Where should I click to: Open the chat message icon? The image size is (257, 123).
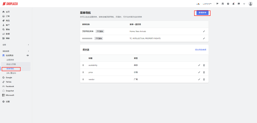coord(239,4)
